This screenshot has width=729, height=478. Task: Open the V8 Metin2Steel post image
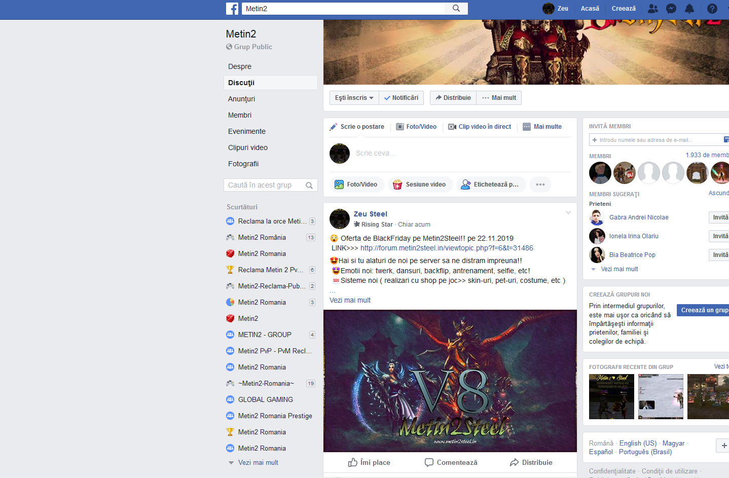[450, 381]
